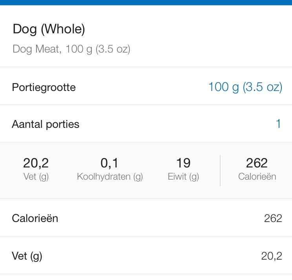Select the black "Vet (g)" list row label
292x280 pixels.
tap(27, 256)
